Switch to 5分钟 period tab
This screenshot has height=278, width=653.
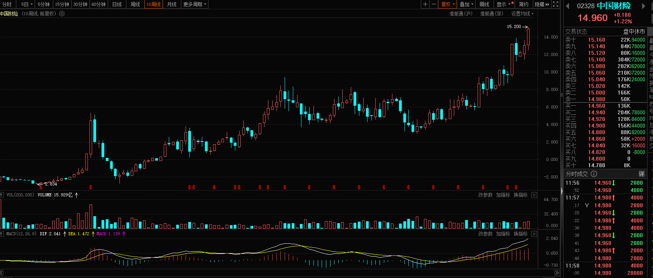click(44, 4)
